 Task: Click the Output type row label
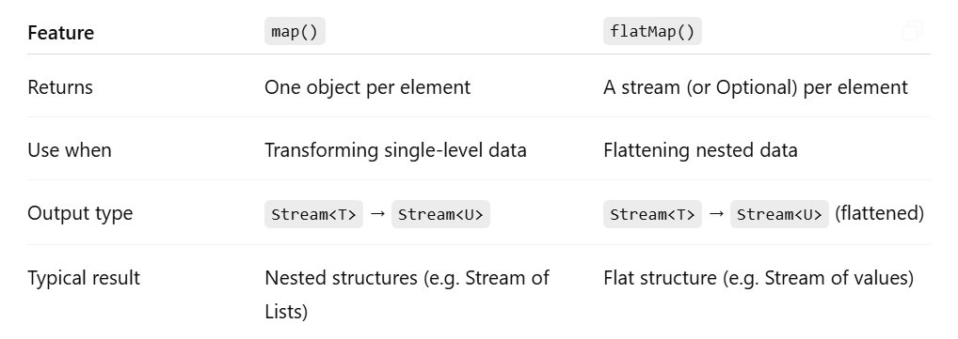[x=80, y=213]
